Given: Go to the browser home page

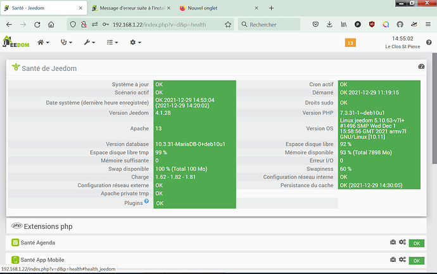Looking at the screenshot, I should click(x=51, y=25).
